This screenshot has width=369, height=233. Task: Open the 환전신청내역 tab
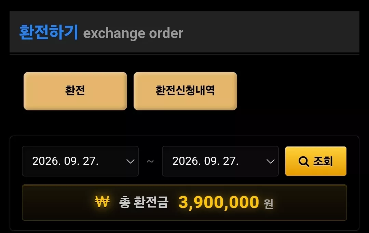pyautogui.click(x=185, y=91)
